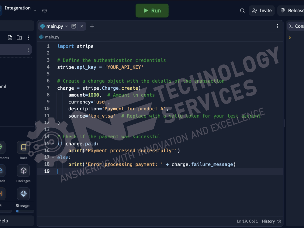Screen dimensions: 304x228
Task: Collapse the else block at line 17
Action: tap(52, 157)
